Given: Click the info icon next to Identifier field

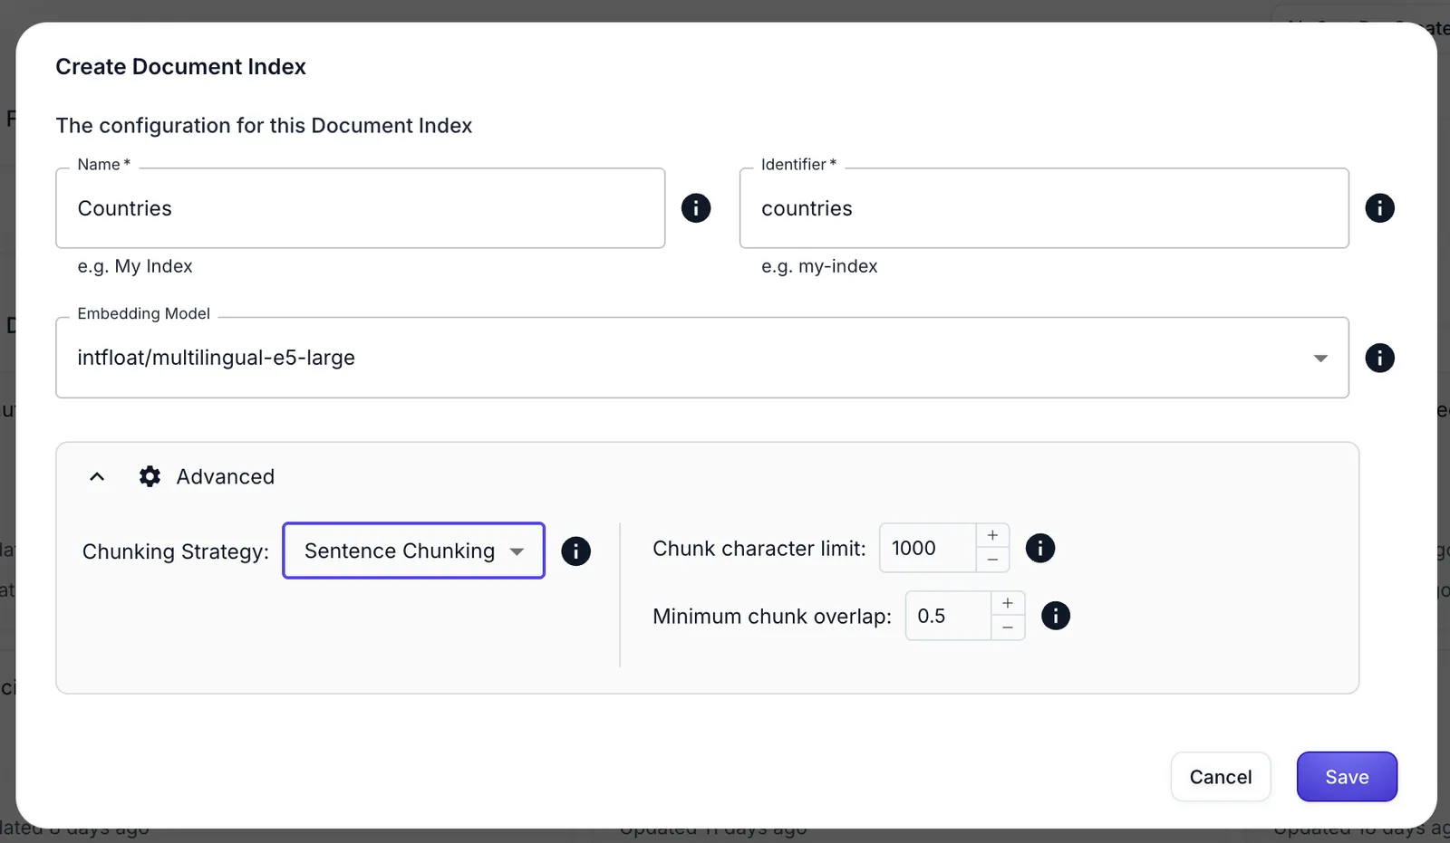Looking at the screenshot, I should point(1379,208).
